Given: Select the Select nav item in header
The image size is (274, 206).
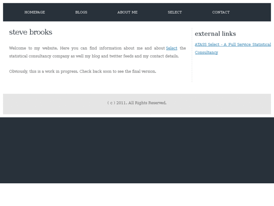Looking at the screenshot, I should (x=175, y=12).
